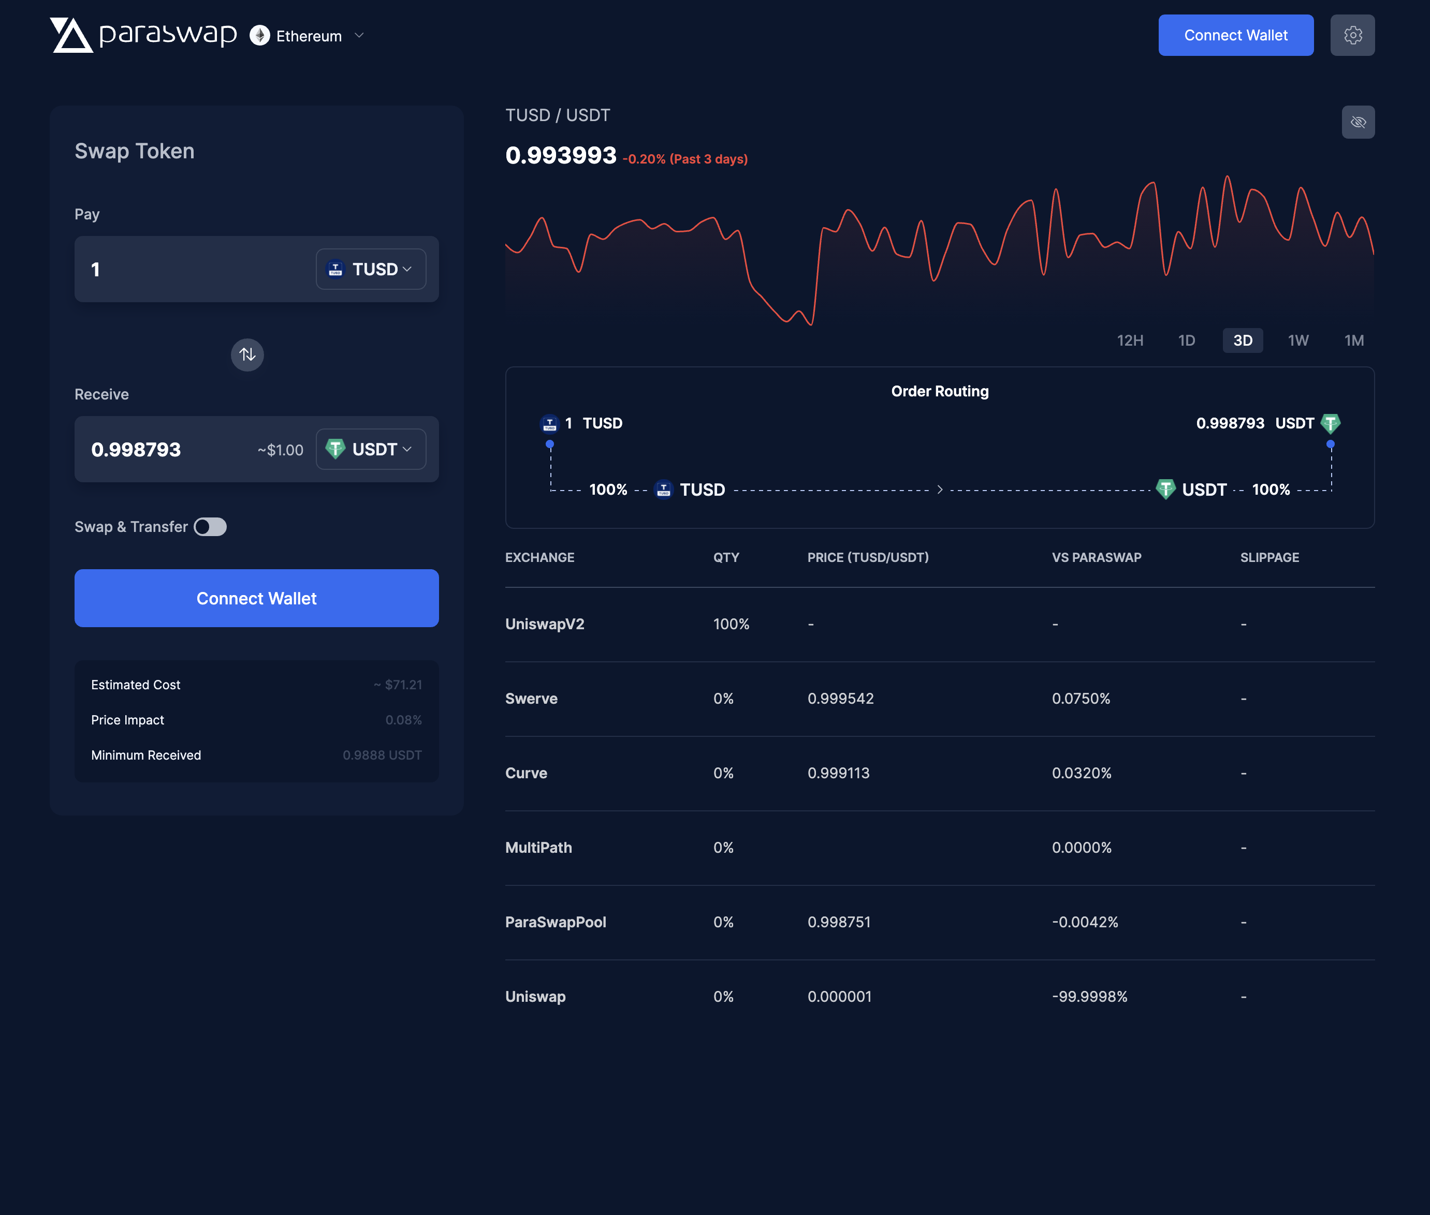Click the Ethereum network icon

[260, 36]
